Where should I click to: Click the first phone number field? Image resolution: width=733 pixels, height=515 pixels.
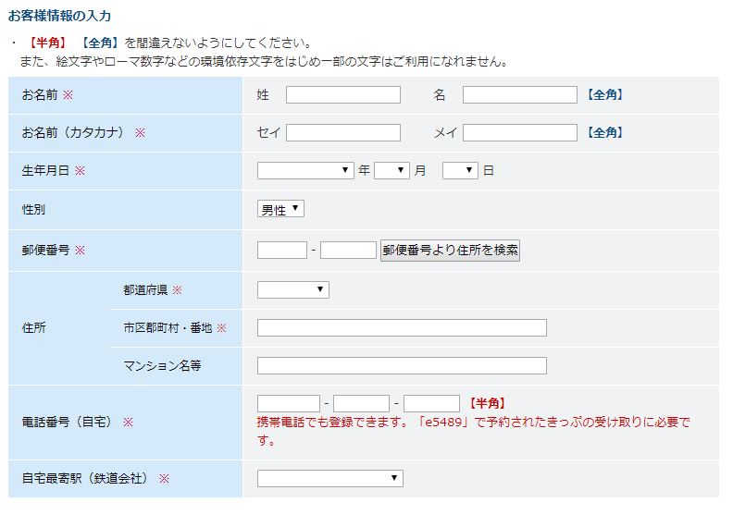tap(288, 403)
